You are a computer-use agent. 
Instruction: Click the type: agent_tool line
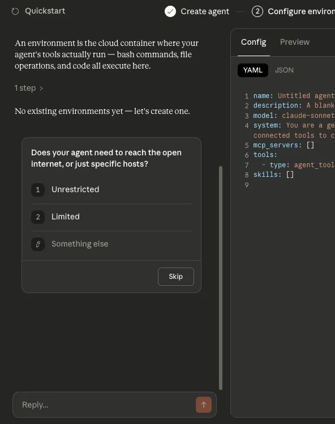point(298,165)
